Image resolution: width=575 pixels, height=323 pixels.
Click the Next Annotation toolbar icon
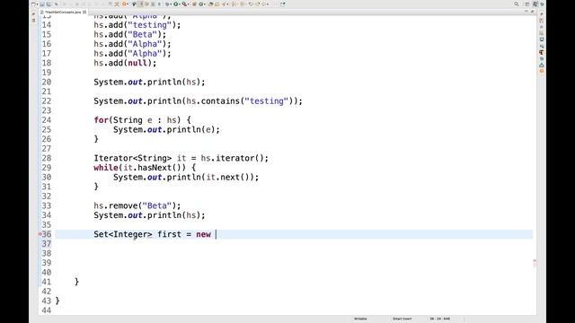233,4
